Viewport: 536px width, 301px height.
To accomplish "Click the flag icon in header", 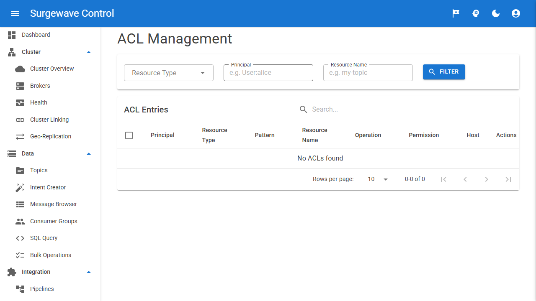I will [x=456, y=13].
